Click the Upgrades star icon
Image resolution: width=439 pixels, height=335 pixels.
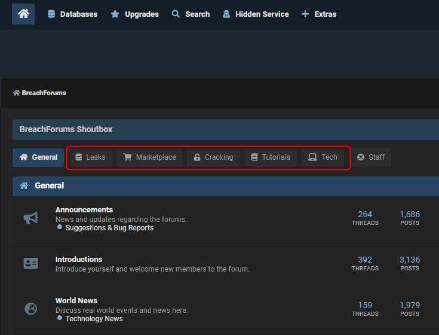coord(115,14)
